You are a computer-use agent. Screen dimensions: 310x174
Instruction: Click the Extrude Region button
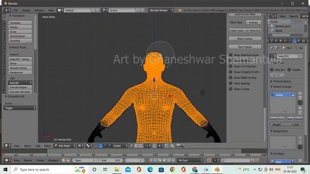click(20, 87)
